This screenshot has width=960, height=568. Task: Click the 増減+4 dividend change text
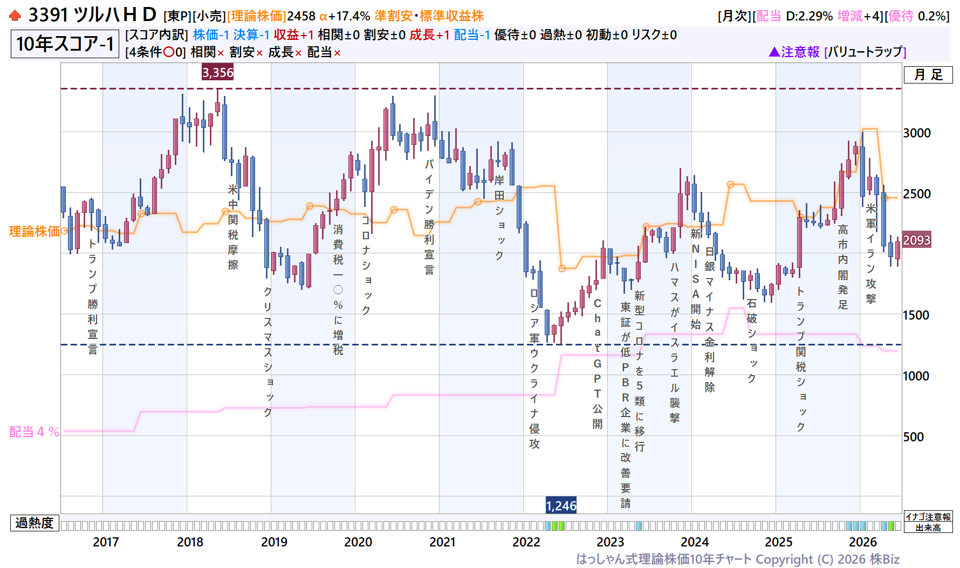859,16
